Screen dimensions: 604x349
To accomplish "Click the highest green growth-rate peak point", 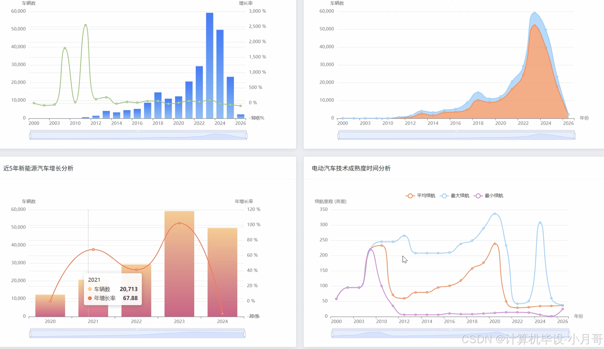I will click(x=85, y=25).
